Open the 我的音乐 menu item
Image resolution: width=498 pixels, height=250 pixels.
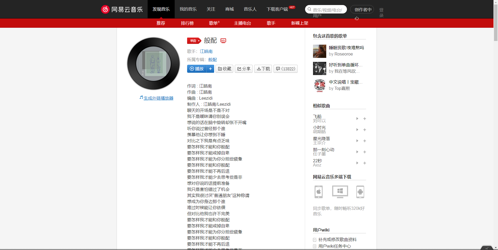(188, 9)
